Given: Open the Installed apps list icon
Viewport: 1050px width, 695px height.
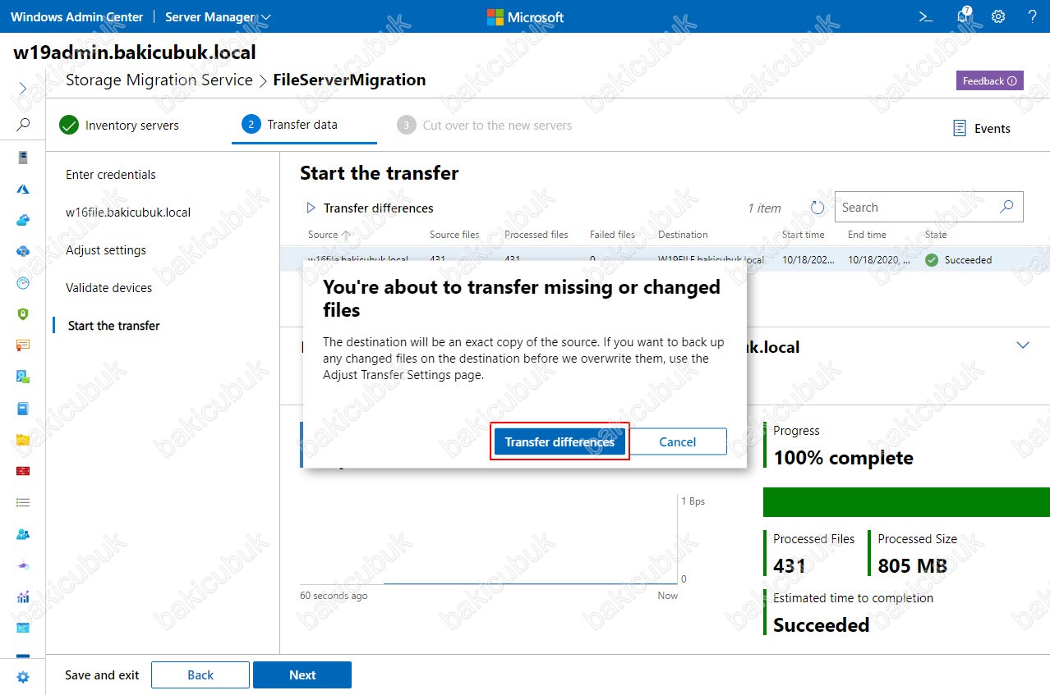Looking at the screenshot, I should 23,502.
